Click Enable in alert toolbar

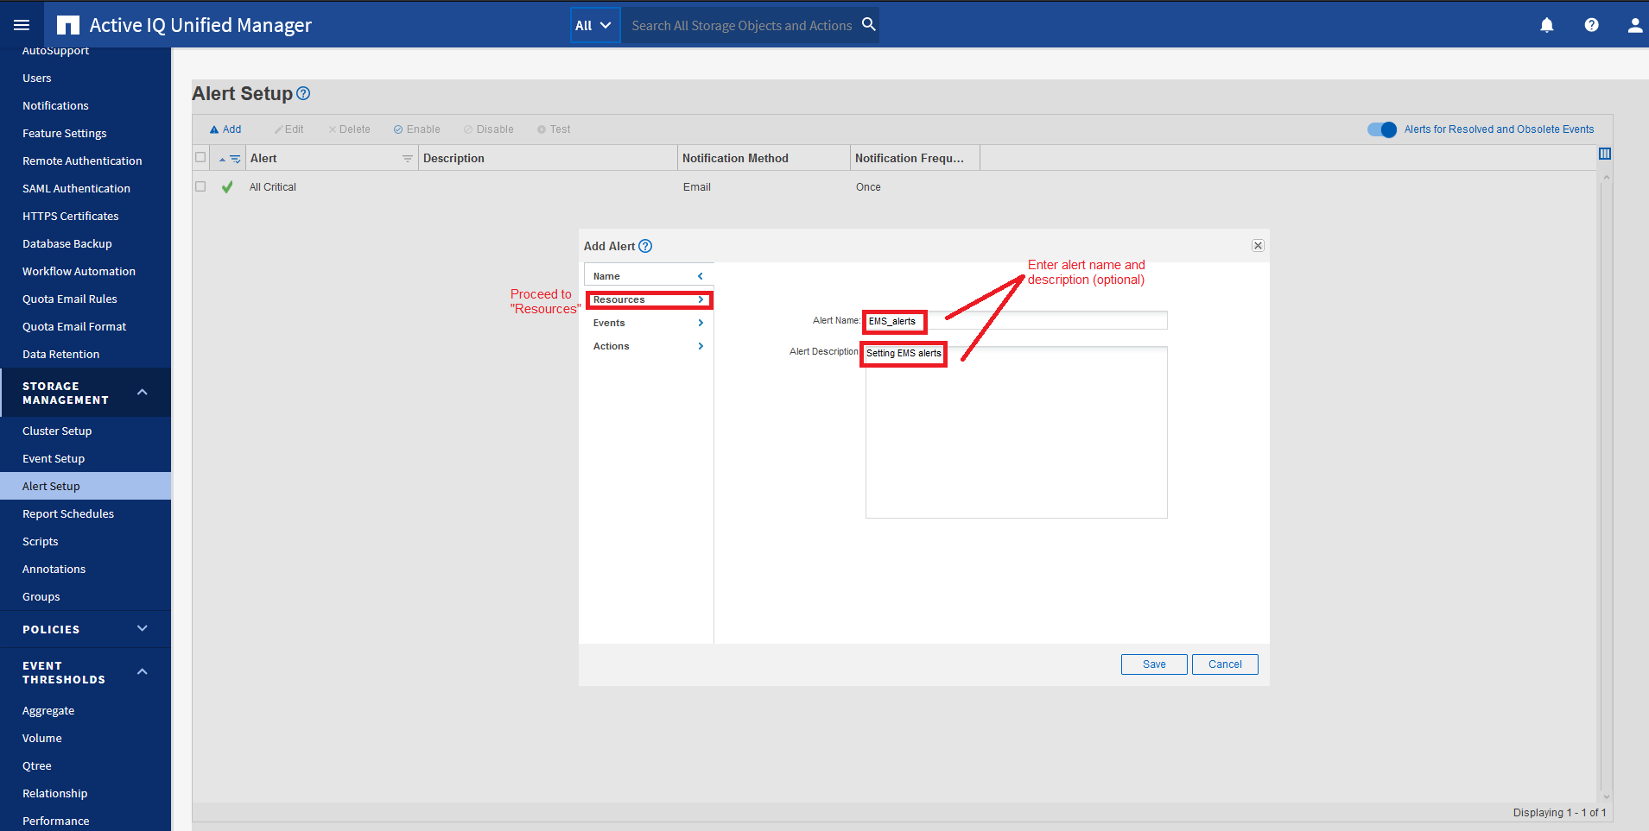[416, 129]
